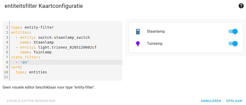This screenshot has width=246, height=105.
Task: Turn off the Tuinlamp toggle
Action: [x=233, y=44]
